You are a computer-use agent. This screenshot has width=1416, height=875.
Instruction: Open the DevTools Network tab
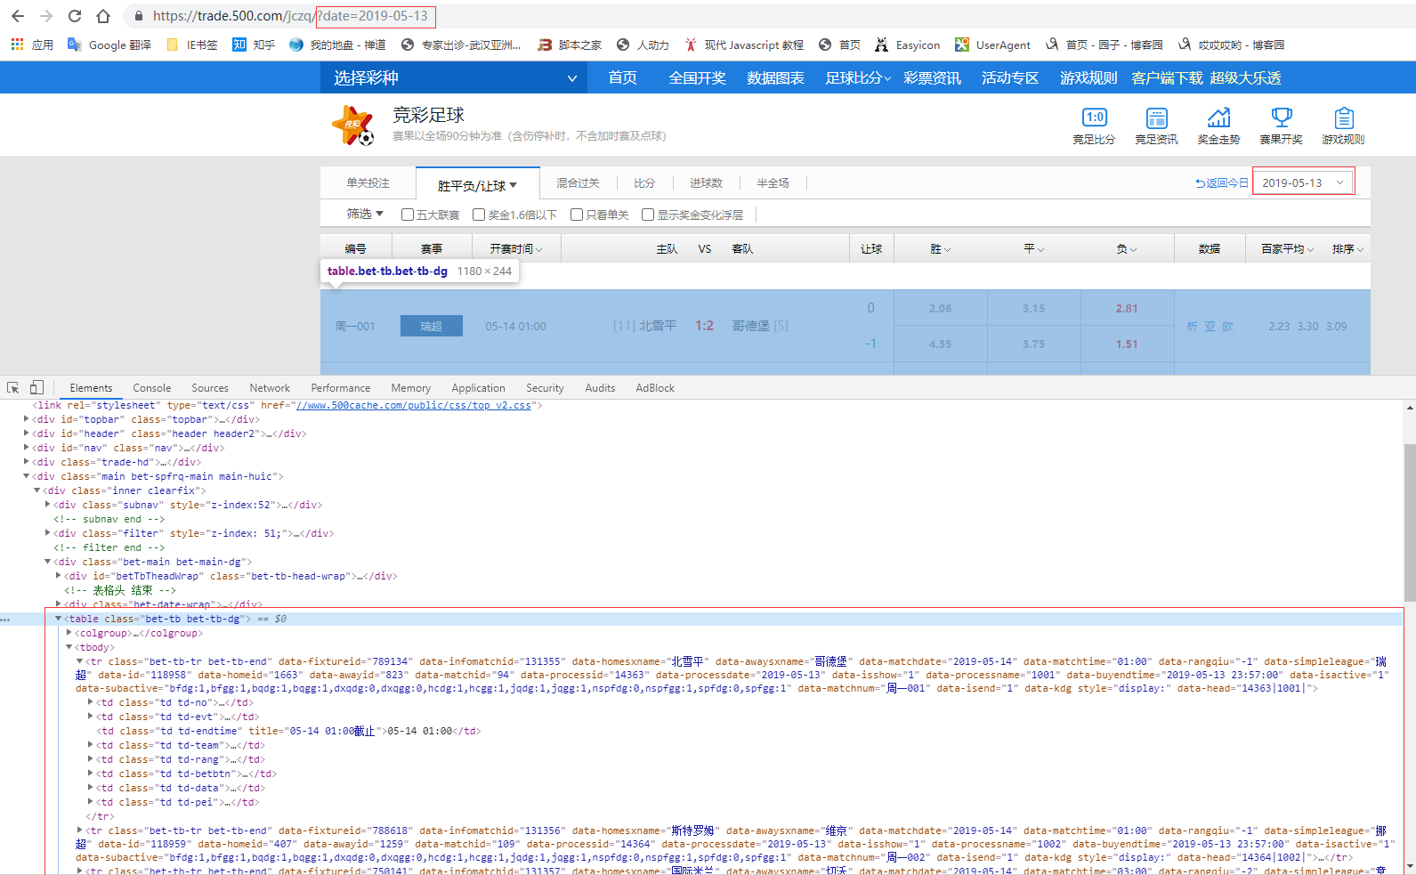click(270, 388)
